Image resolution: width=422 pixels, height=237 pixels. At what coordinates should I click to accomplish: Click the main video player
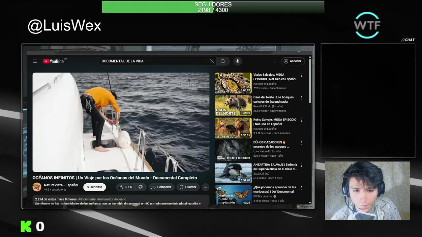pyautogui.click(x=121, y=122)
